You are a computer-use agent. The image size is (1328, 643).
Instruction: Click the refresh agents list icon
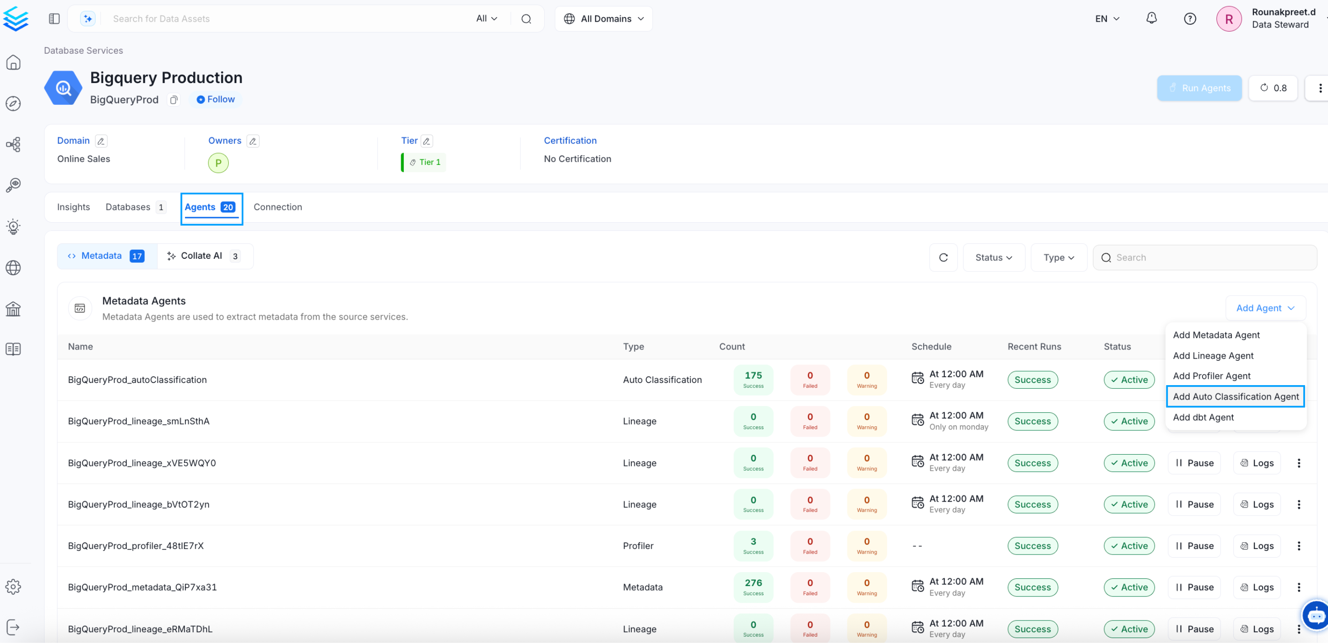coord(943,257)
